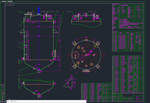The image size is (150, 103).
Task: Close the command line window
Action: click(x=2, y=102)
